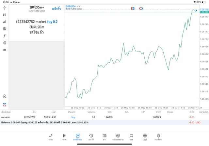Image resolution: width=209 pixels, height=146 pixels.
Task: Open chart settings sliders icon
Action: [x=4, y=29]
